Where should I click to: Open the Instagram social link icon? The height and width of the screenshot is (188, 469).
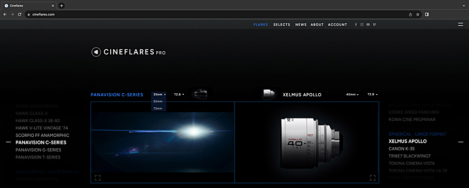[362, 25]
